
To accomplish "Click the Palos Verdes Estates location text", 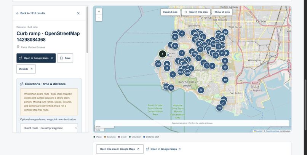I will click(33, 47).
